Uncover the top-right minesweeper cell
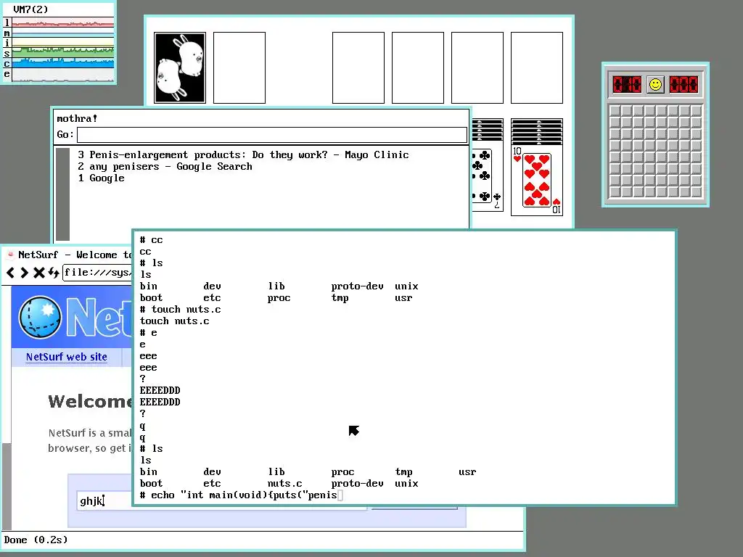This screenshot has height=557, width=743. (696, 111)
